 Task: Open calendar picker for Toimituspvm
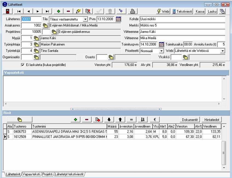click(x=161, y=44)
